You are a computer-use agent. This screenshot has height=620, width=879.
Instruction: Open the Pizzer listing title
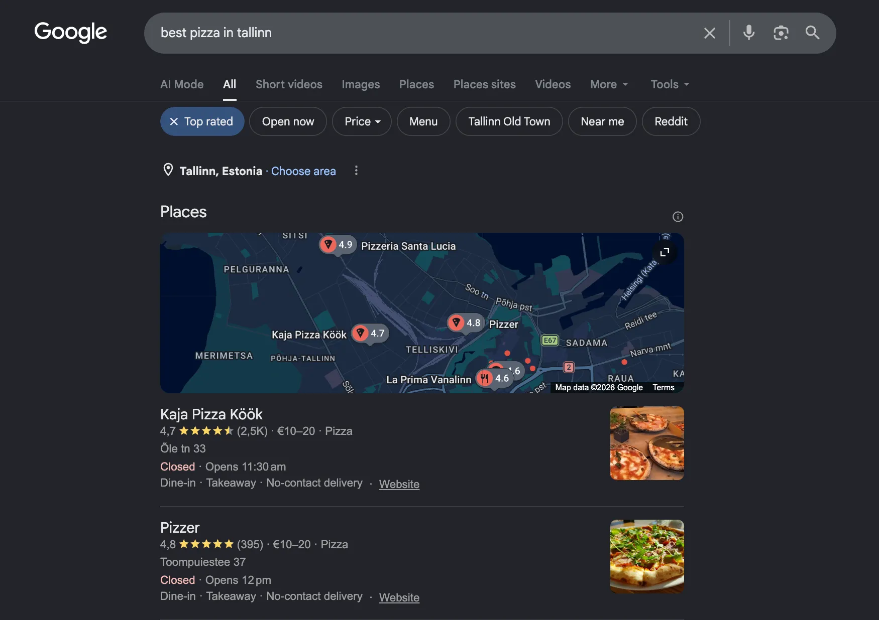(180, 528)
